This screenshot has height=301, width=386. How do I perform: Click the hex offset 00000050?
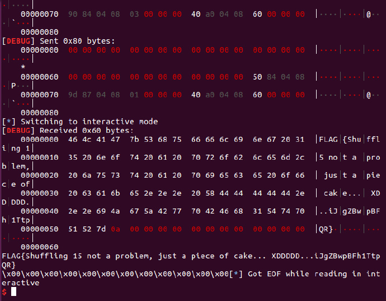tap(39, 229)
